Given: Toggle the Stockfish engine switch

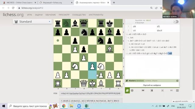Looking at the screenshot, I should coord(176,21).
